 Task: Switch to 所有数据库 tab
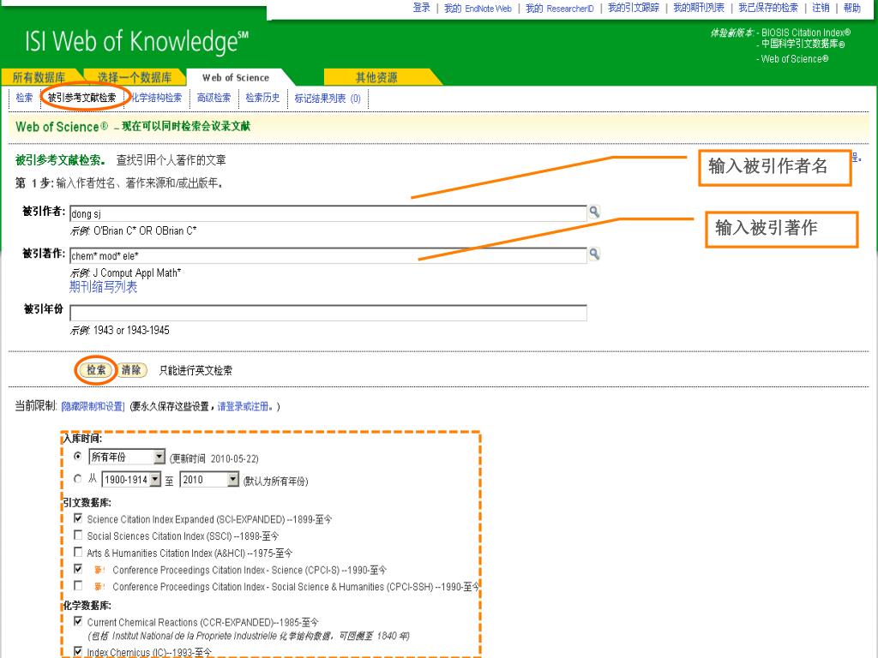coord(39,77)
